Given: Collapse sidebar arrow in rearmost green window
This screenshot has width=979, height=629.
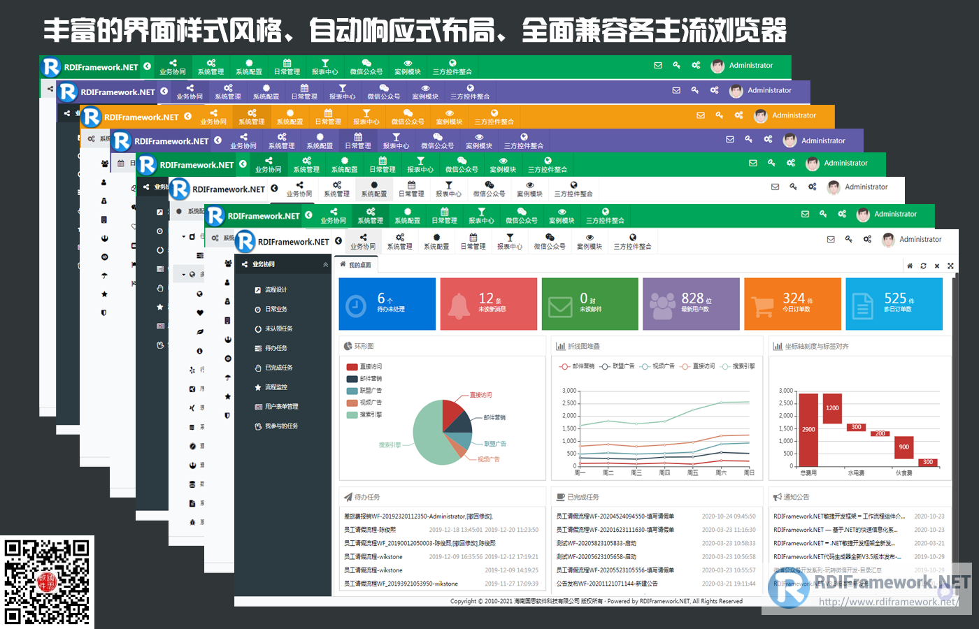Looking at the screenshot, I should (148, 66).
